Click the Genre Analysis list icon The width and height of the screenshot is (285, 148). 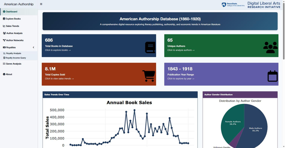tap(4, 64)
